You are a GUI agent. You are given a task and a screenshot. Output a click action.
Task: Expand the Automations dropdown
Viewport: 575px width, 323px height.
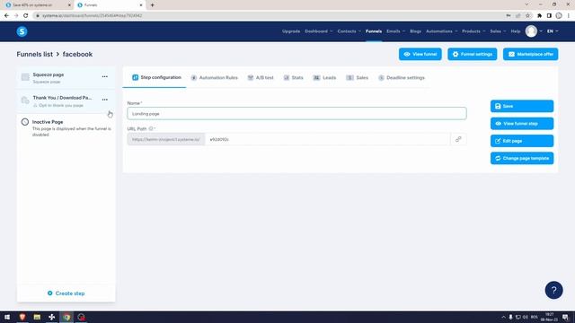(x=441, y=31)
